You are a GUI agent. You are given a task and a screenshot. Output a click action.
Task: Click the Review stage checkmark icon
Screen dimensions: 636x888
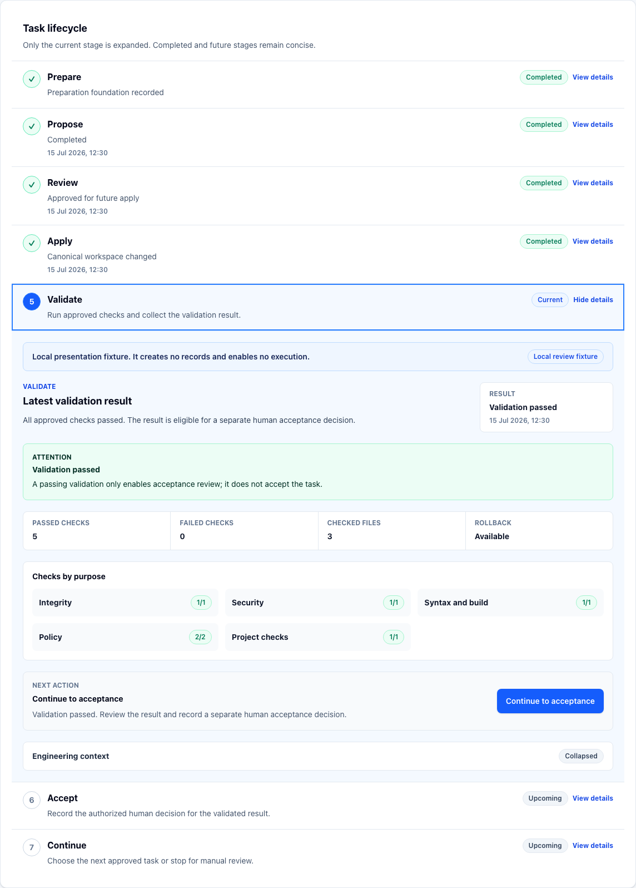[x=32, y=185]
